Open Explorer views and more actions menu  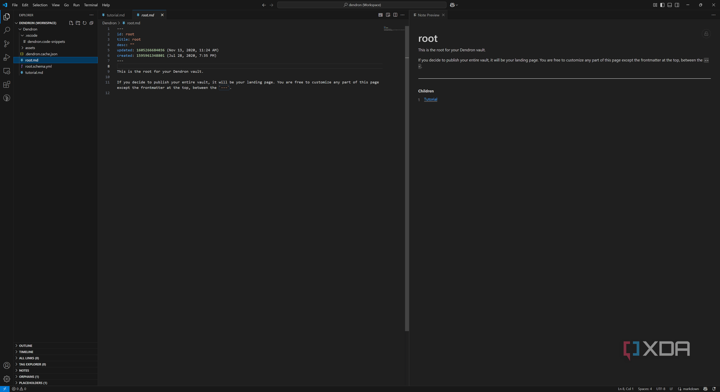[91, 15]
